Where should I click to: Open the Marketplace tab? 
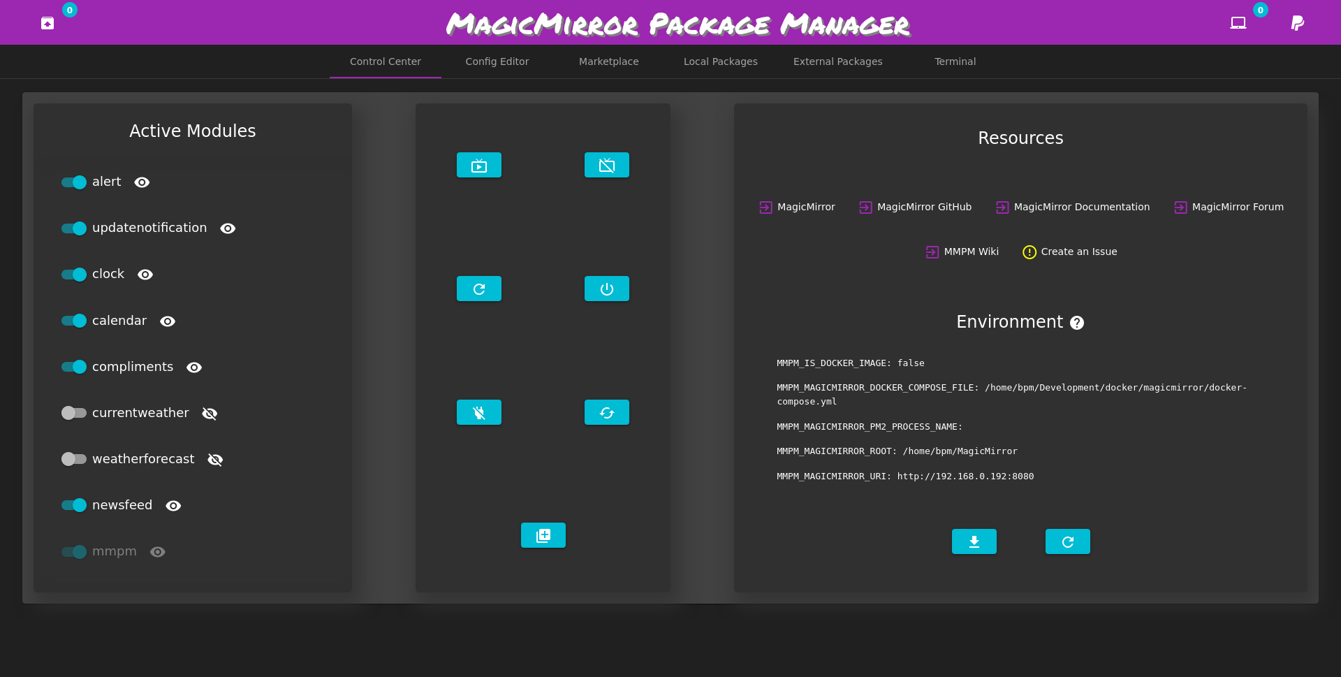click(x=609, y=61)
